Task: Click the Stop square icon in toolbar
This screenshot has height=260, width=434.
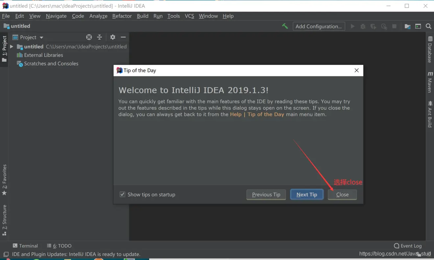Action: coord(394,26)
